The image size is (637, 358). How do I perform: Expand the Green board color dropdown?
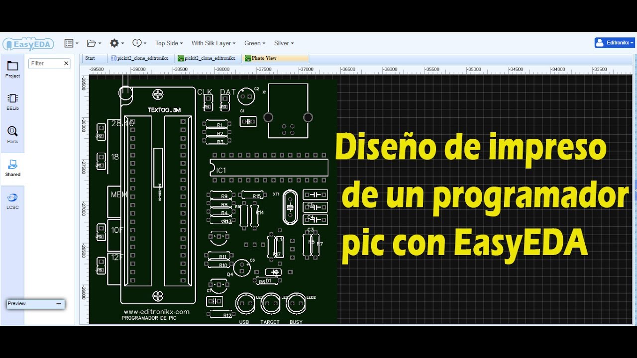[255, 43]
